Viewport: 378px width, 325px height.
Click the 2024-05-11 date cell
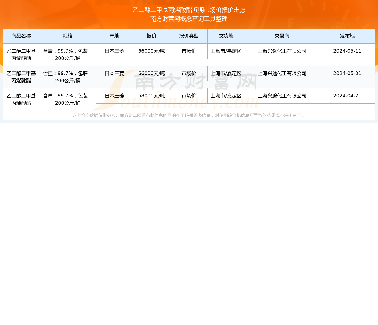tap(347, 51)
